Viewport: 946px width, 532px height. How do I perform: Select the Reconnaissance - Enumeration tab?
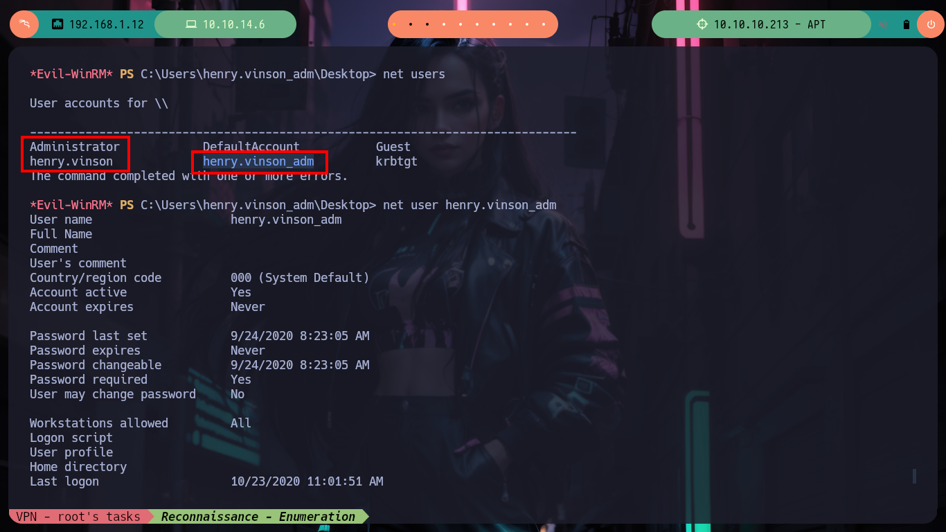pos(258,516)
